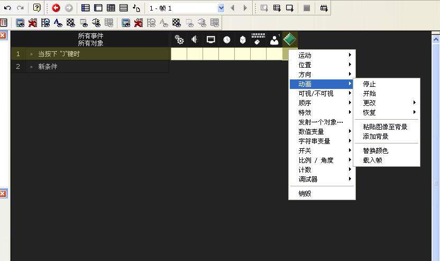Click the green diamond active object icon
Image resolution: width=440 pixels, height=261 pixels.
pyautogui.click(x=290, y=39)
